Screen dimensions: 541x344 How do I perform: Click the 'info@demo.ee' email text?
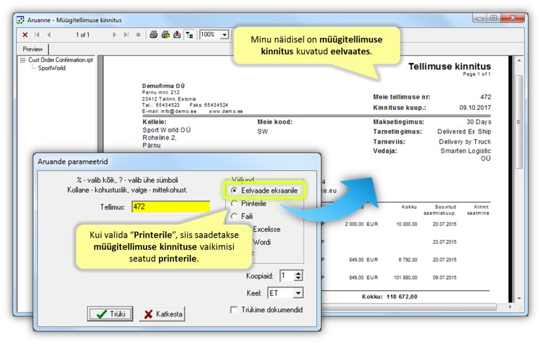[179, 111]
